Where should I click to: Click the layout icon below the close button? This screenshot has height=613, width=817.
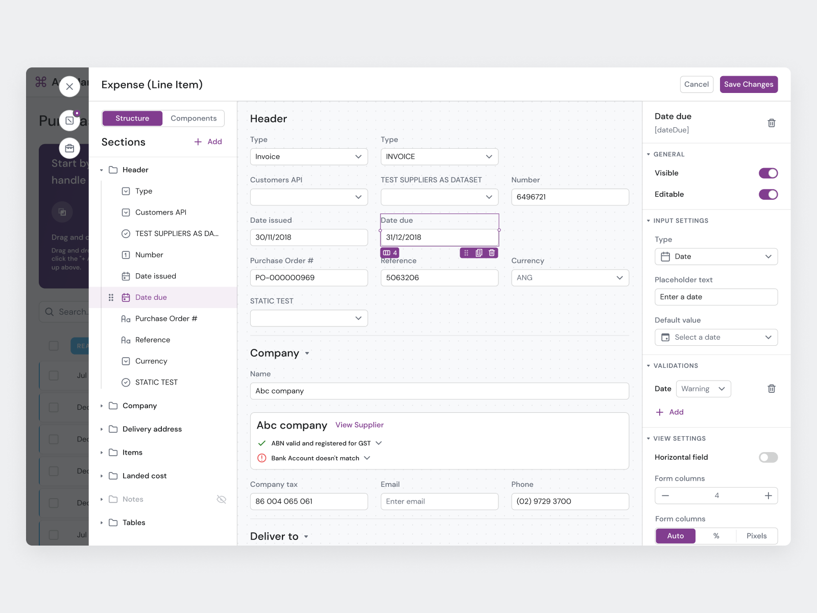(69, 121)
